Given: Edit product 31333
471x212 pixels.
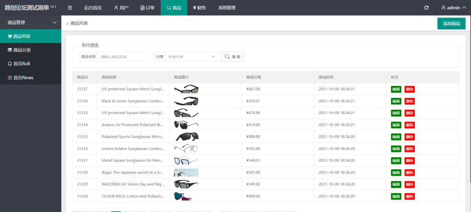Looking at the screenshot, I should click(x=396, y=137).
